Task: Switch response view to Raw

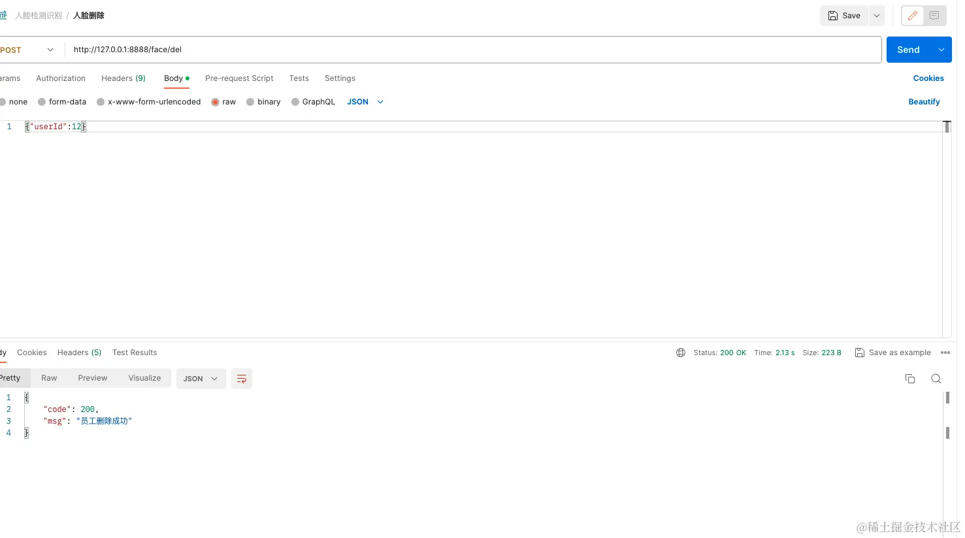Action: click(49, 378)
